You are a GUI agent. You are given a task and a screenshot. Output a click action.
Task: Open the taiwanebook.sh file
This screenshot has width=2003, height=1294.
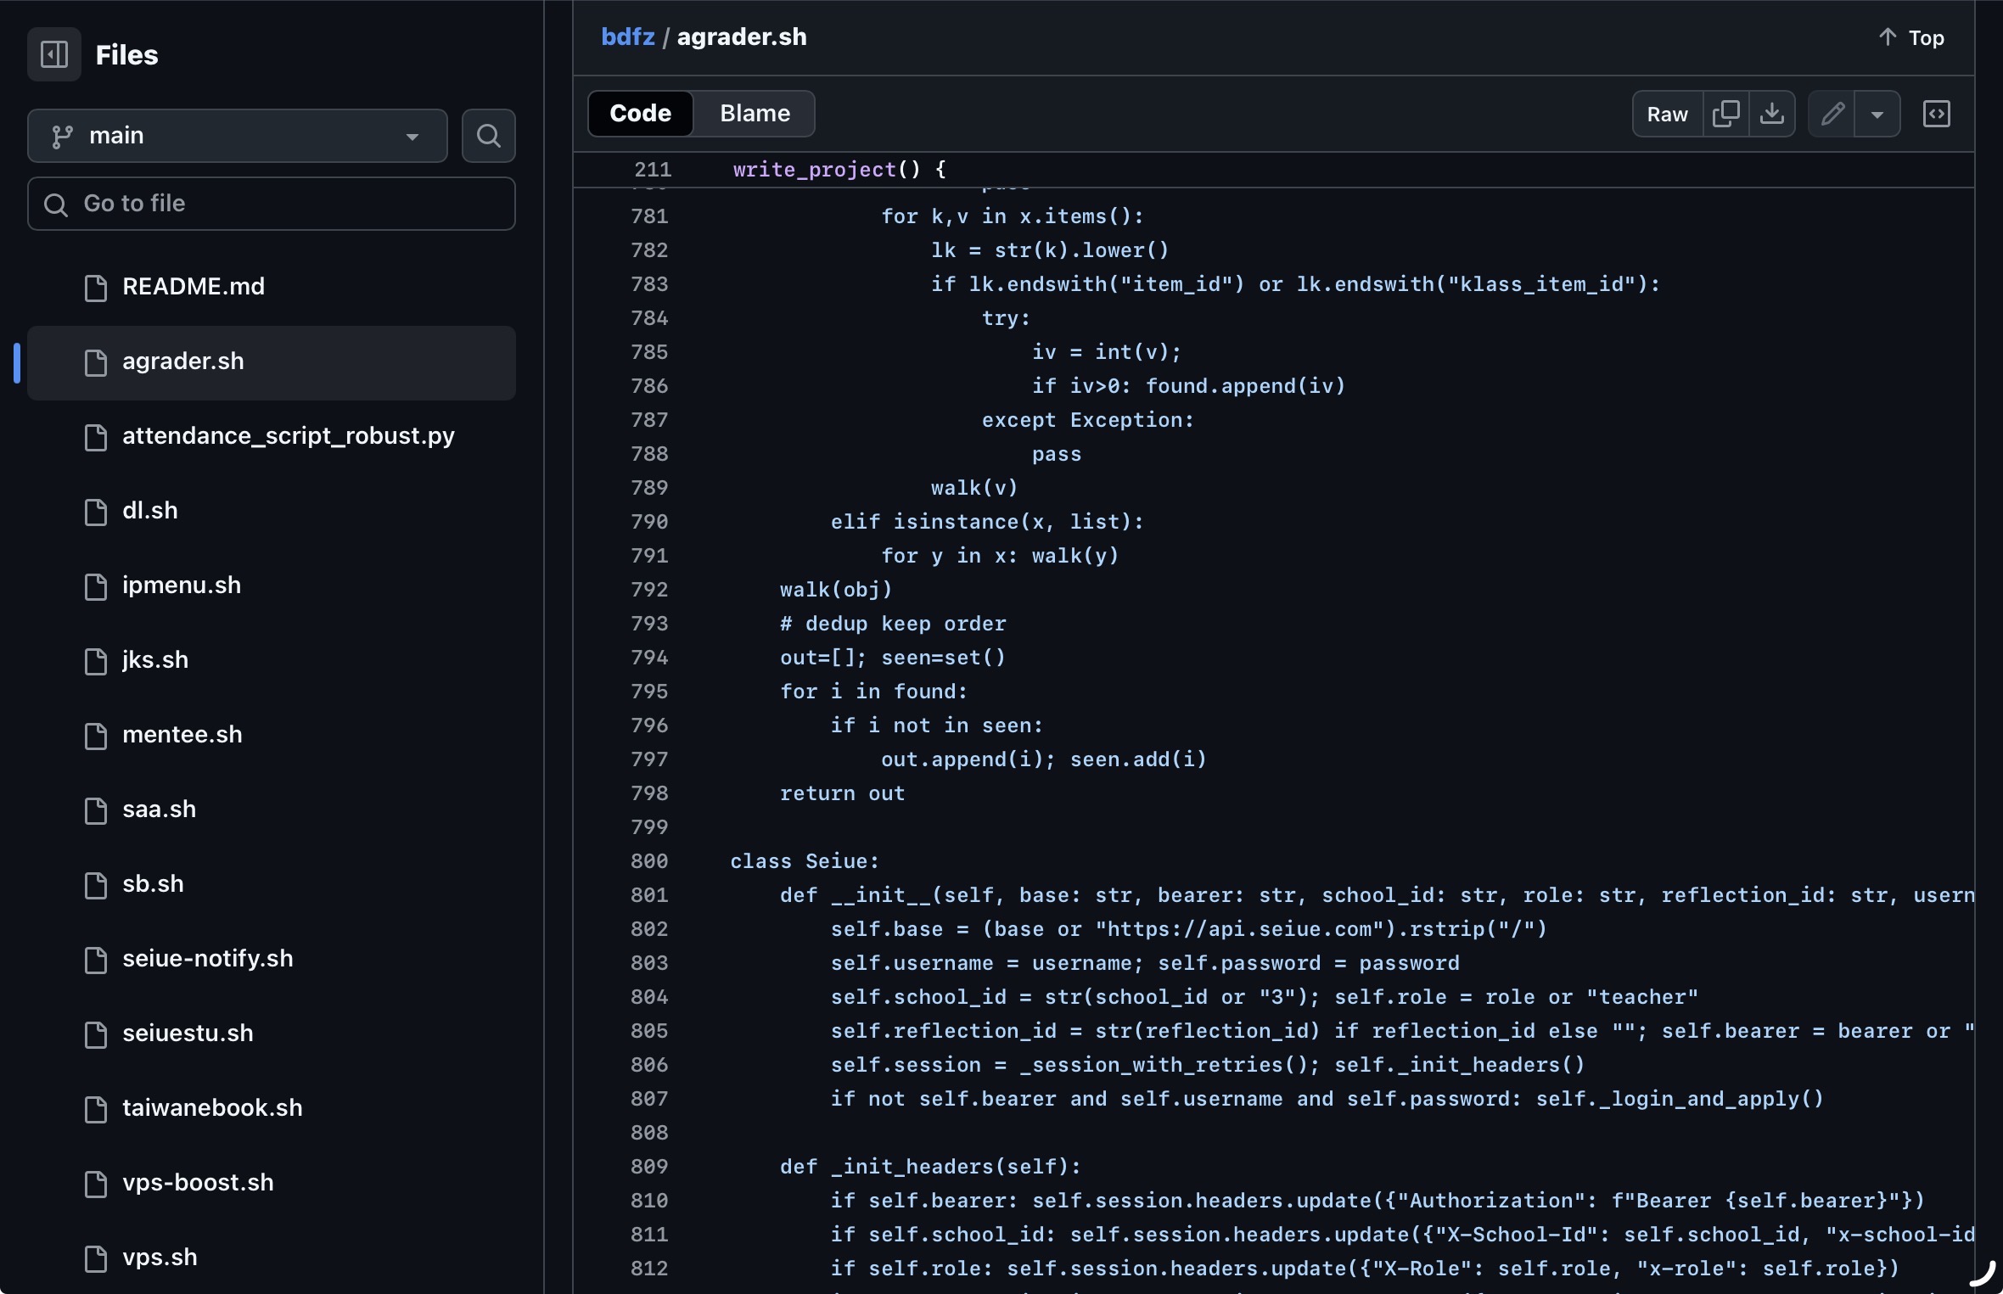click(212, 1108)
